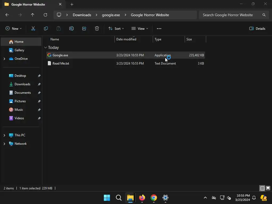Select Home in the navigation pane
The image size is (272, 204).
tap(21, 42)
